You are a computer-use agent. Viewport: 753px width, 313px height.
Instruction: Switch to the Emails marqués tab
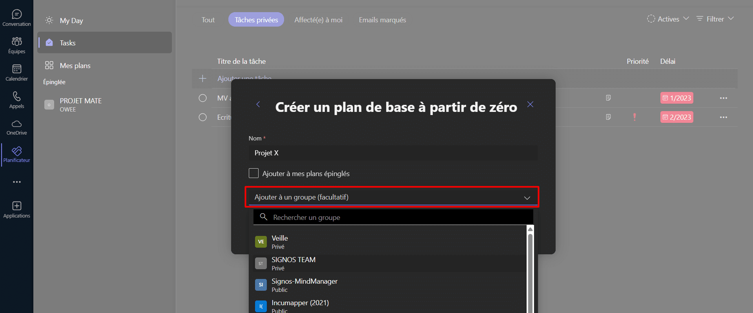(x=382, y=20)
